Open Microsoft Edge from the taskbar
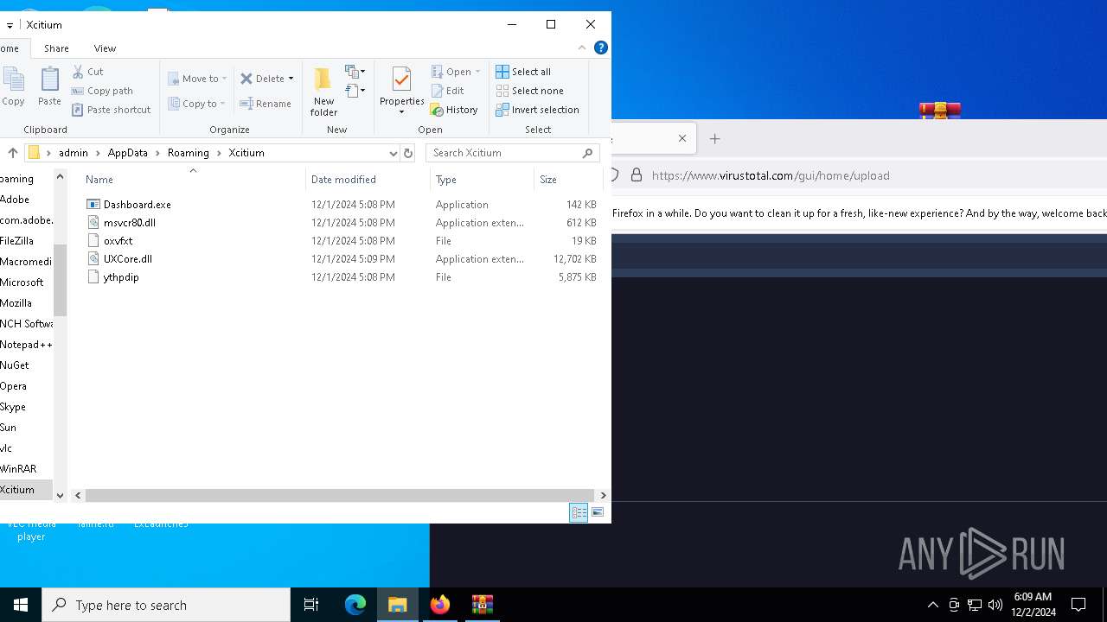 click(x=355, y=605)
